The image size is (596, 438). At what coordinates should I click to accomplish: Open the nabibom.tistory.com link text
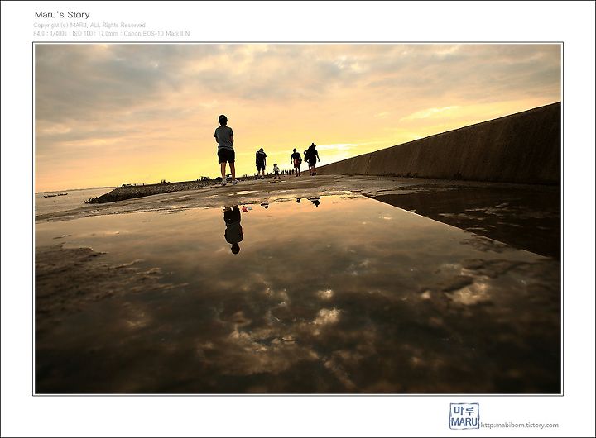click(x=519, y=425)
